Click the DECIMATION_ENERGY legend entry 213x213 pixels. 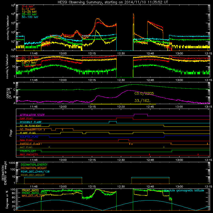click(x=34, y=165)
